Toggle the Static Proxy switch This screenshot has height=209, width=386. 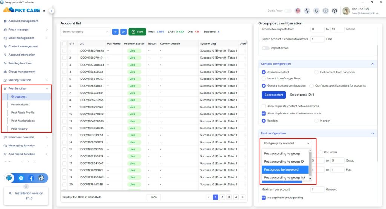288,11
